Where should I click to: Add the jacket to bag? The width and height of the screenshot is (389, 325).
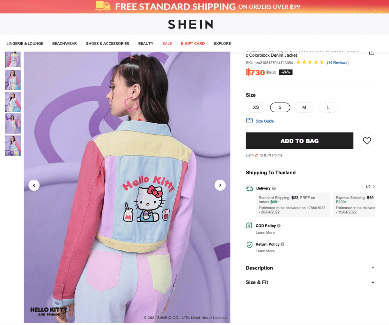point(299,141)
